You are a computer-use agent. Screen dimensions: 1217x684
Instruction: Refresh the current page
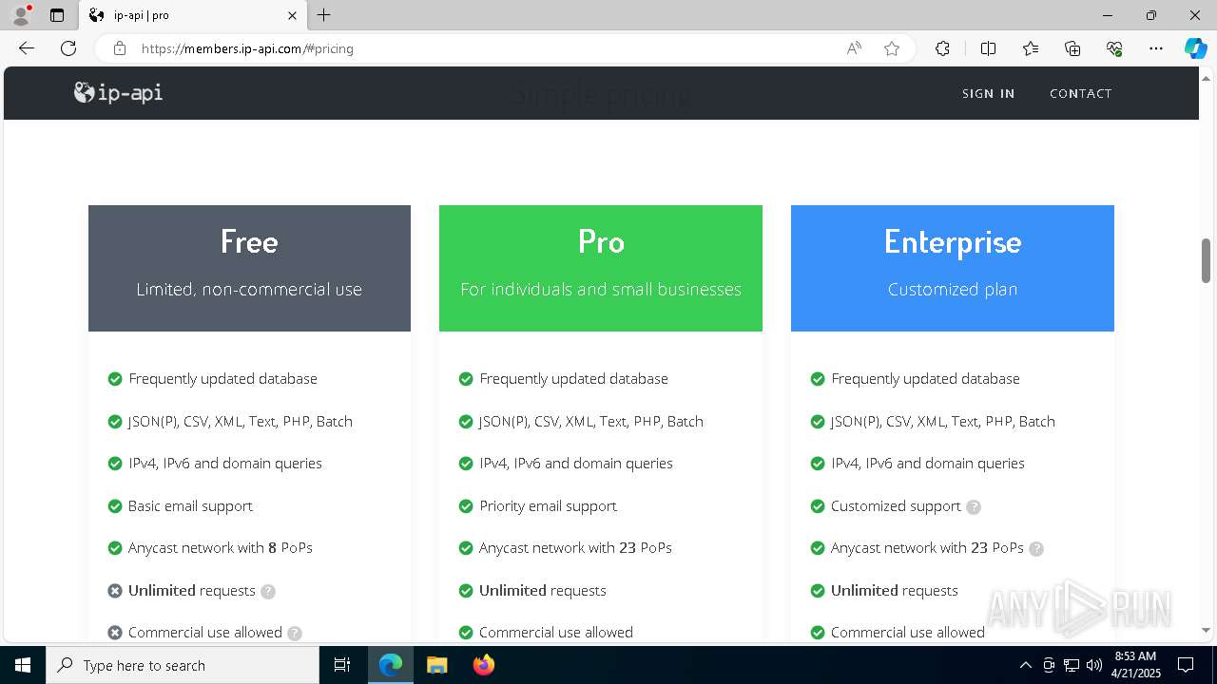(x=68, y=48)
